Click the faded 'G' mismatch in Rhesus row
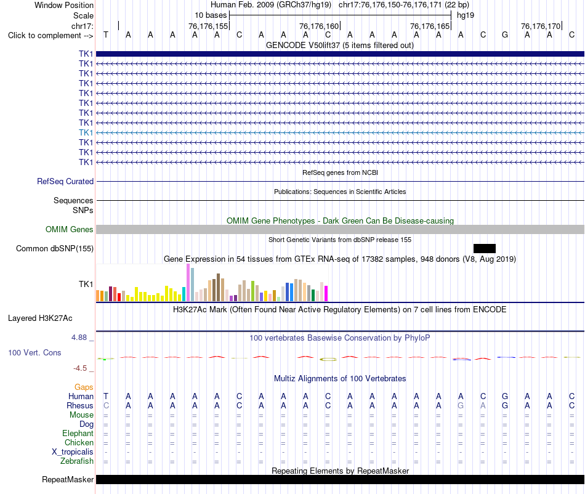 click(461, 405)
